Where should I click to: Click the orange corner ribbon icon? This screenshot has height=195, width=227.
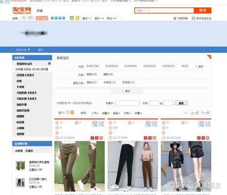(209, 57)
